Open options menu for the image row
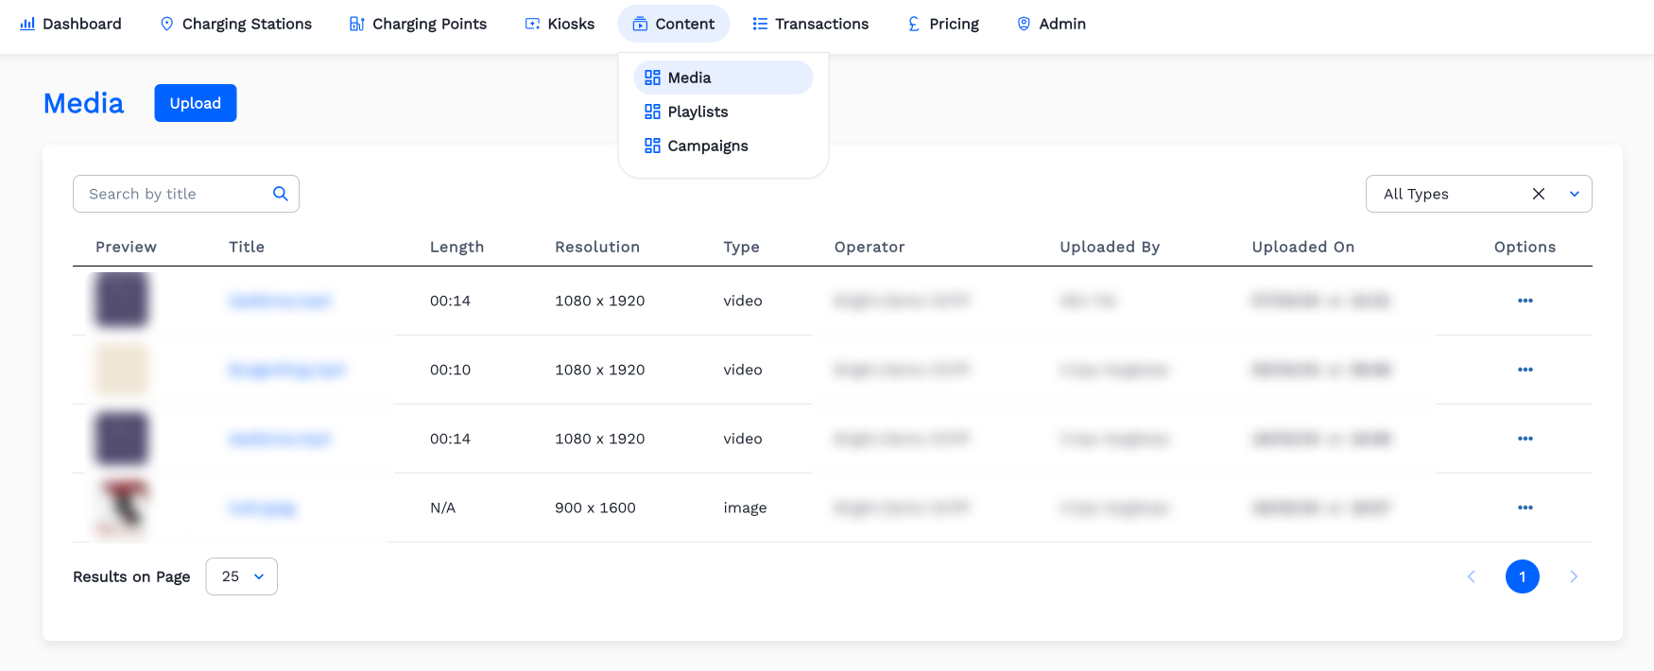1654x671 pixels. (1525, 508)
